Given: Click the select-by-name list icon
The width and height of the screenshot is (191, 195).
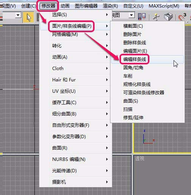Looking at the screenshot, I should [x=38, y=17].
